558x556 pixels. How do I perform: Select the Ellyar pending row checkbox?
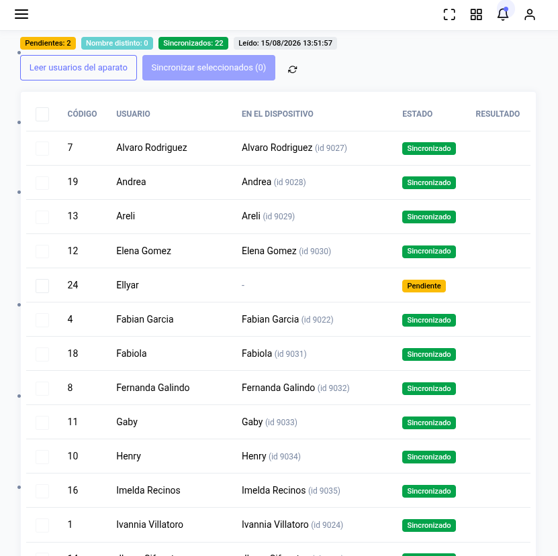point(42,286)
